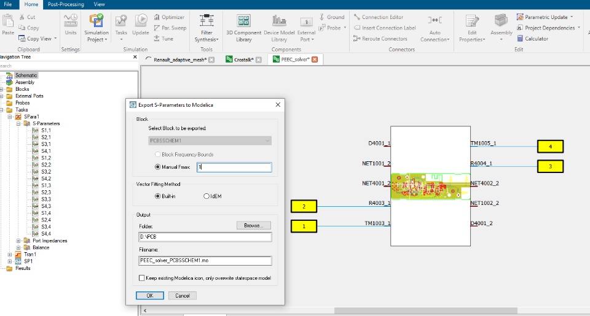Viewport: 590px width, 316px height.
Task: Open Project Dependencies dropdown arrow
Action: 579,28
